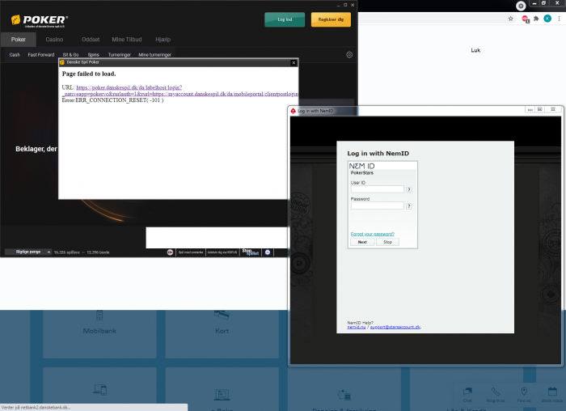Open Forgot your password link
Viewport: 566px width, 411px height.
pyautogui.click(x=373, y=234)
